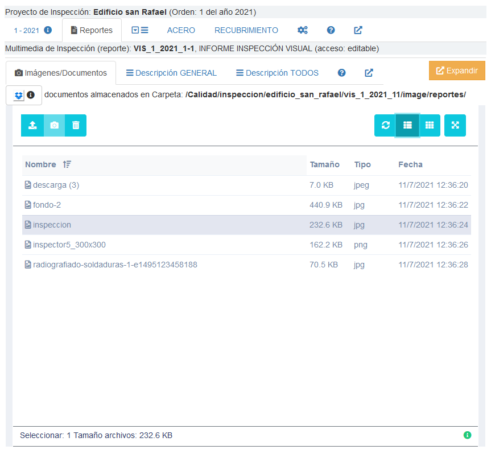This screenshot has height=454, width=491.
Task: Click the upload file icon button
Action: tap(32, 126)
